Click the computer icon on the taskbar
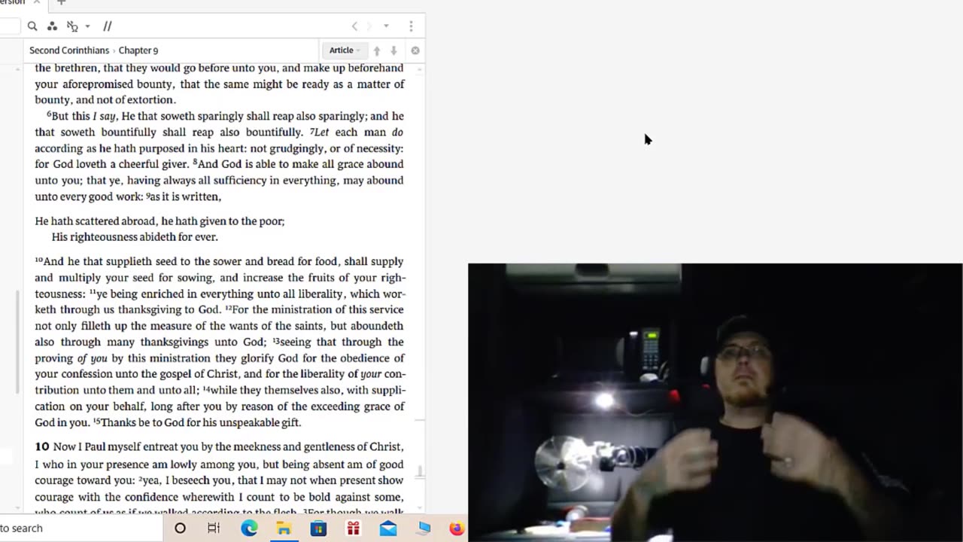The height and width of the screenshot is (542, 963). (424, 528)
